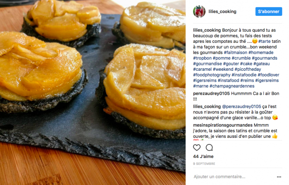The height and width of the screenshot is (185, 289).
Task: Open the three-dots more options menu
Action: [x=279, y=177]
